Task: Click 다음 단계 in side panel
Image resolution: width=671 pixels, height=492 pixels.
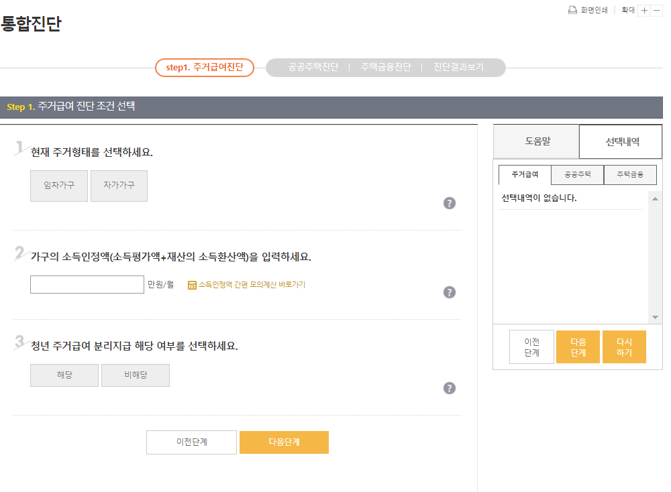Action: 578,347
